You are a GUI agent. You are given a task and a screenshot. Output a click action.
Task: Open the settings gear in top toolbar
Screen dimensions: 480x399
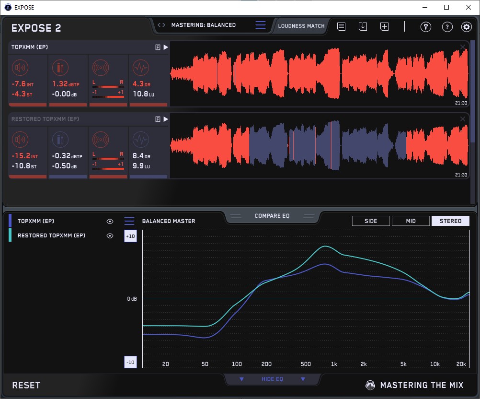coord(466,27)
